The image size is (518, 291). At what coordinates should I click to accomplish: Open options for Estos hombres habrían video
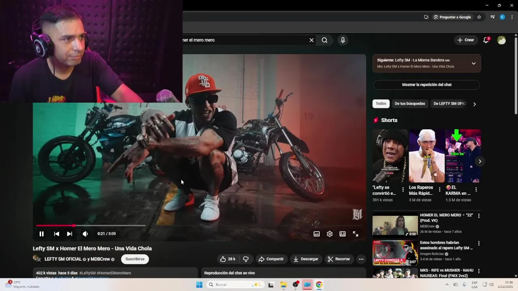479,244
